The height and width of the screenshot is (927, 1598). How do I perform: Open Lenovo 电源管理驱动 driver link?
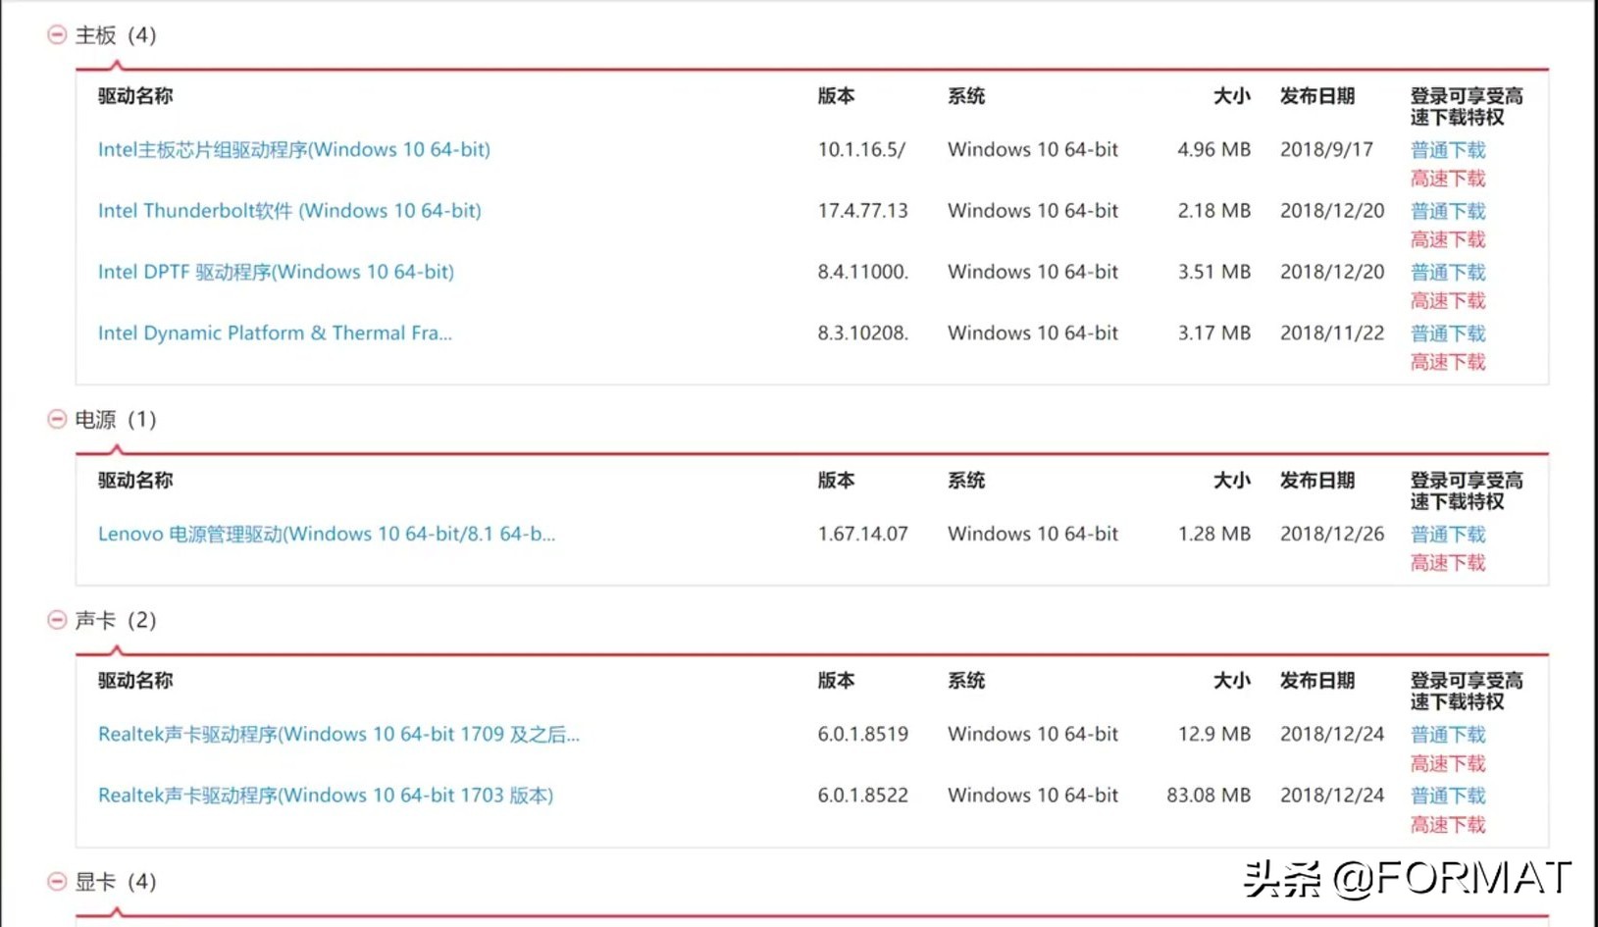(326, 535)
